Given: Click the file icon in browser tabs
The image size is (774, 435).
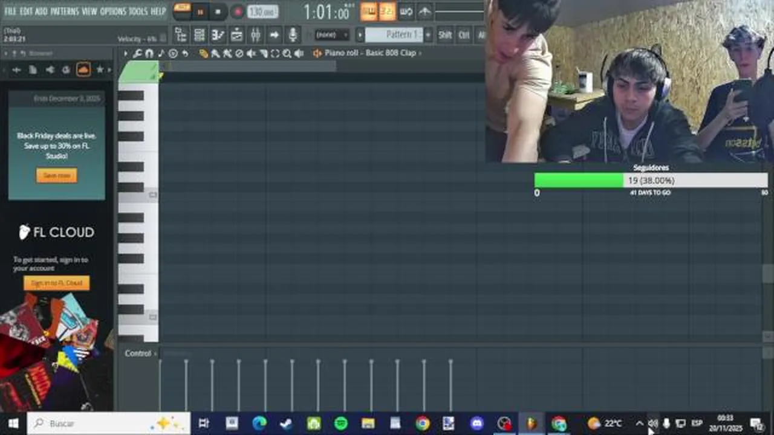Looking at the screenshot, I should click(x=33, y=69).
